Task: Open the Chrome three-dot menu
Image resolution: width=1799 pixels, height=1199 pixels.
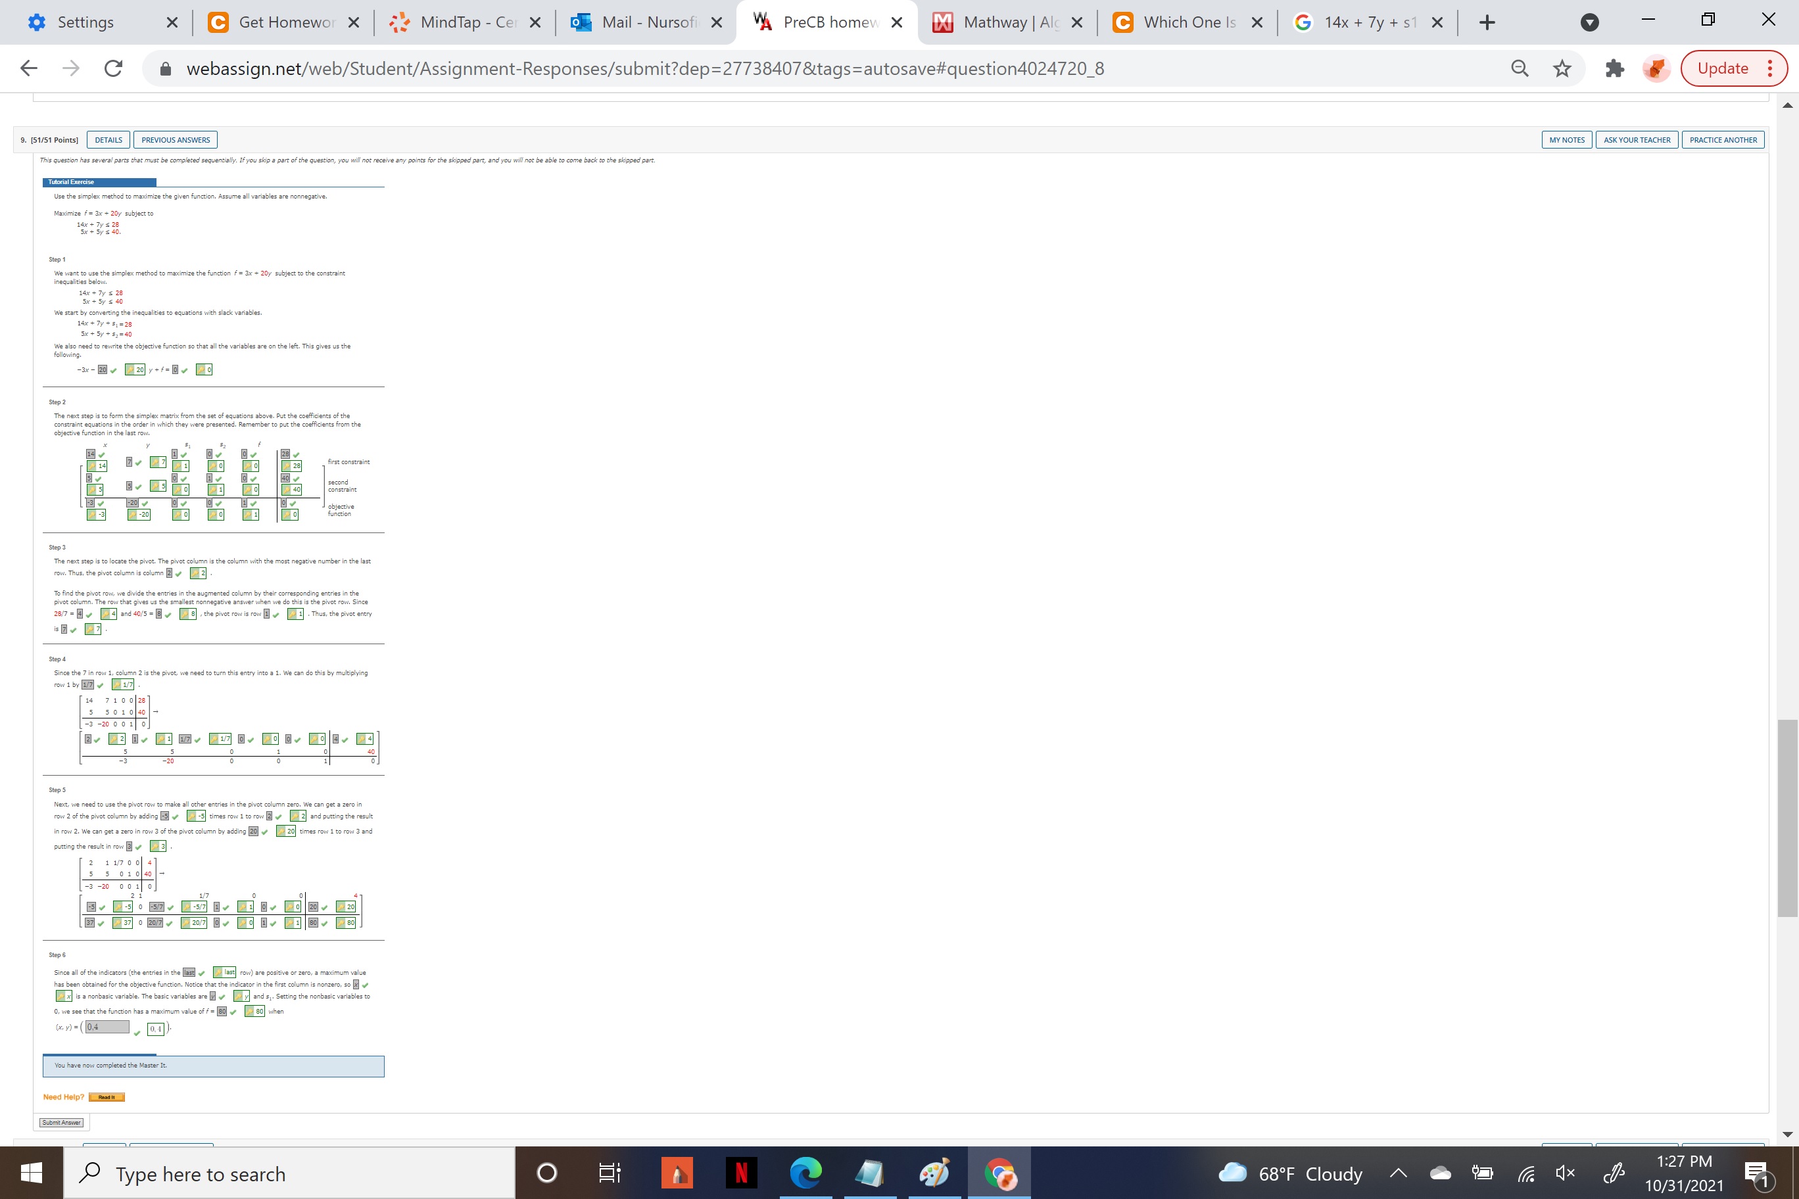Action: point(1769,68)
